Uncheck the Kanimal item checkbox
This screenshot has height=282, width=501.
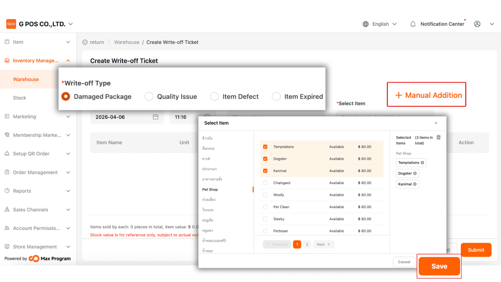click(x=265, y=171)
